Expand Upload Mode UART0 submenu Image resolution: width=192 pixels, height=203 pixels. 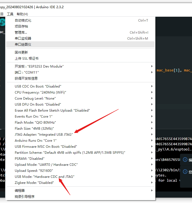[x=80, y=164]
